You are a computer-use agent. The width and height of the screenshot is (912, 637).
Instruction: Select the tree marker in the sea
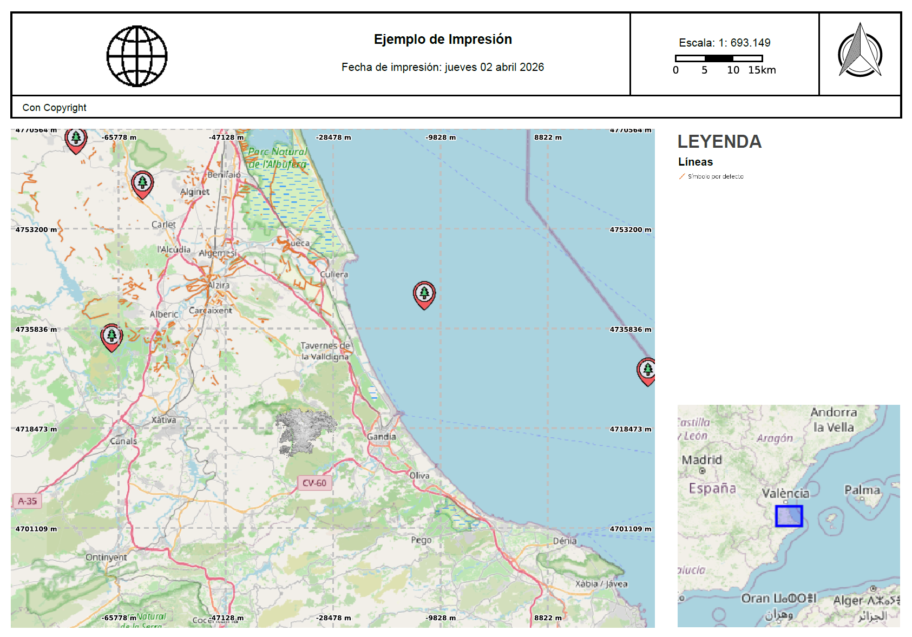click(x=424, y=295)
